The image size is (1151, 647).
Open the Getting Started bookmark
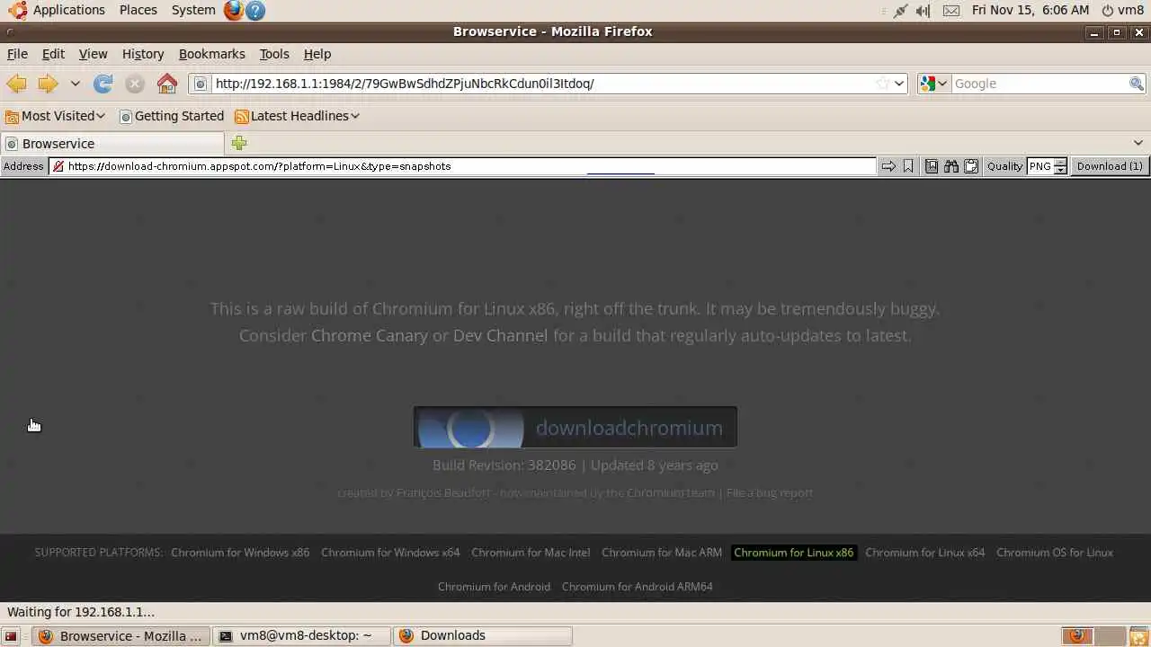[172, 116]
